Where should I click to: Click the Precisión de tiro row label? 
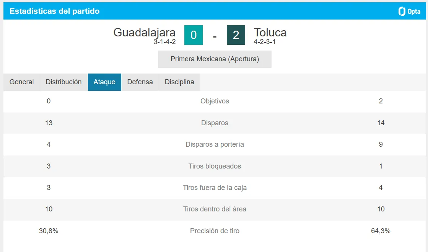215,231
